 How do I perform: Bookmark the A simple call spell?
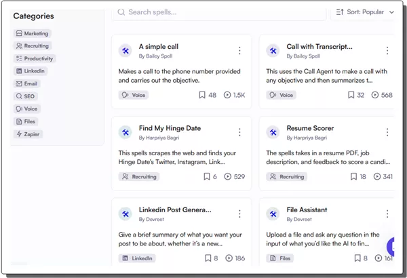point(202,95)
